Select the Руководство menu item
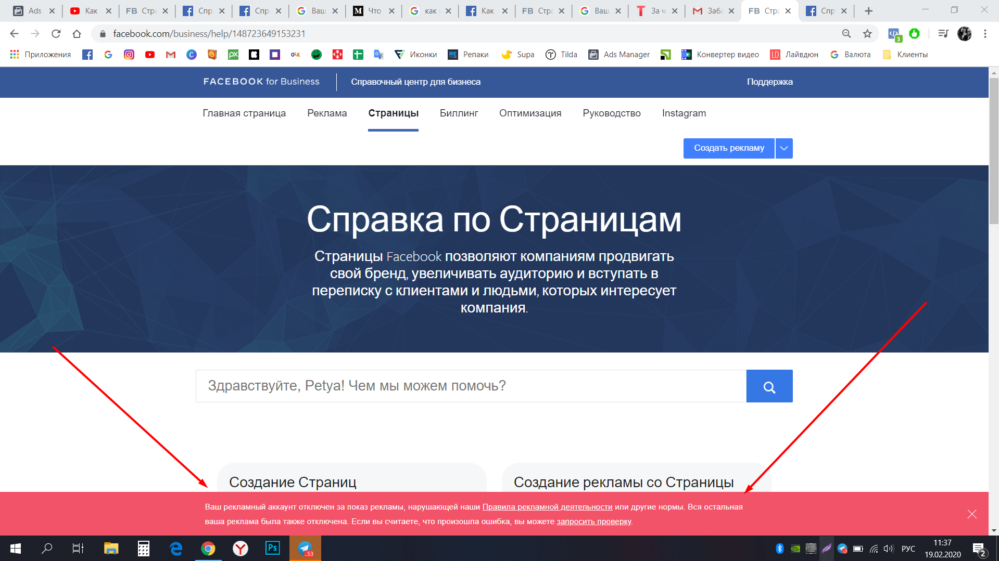999x561 pixels. 612,113
